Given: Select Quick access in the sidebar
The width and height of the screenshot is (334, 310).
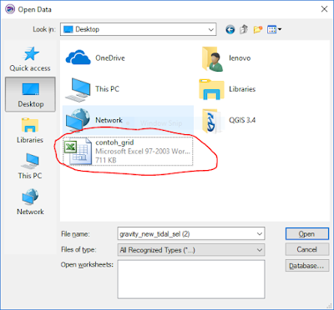Looking at the screenshot, I should 30,59.
